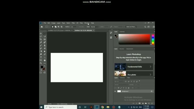Screen dimensions: 194x109
Task: Select the Rectangular Marquee tool
Action: (45, 34)
